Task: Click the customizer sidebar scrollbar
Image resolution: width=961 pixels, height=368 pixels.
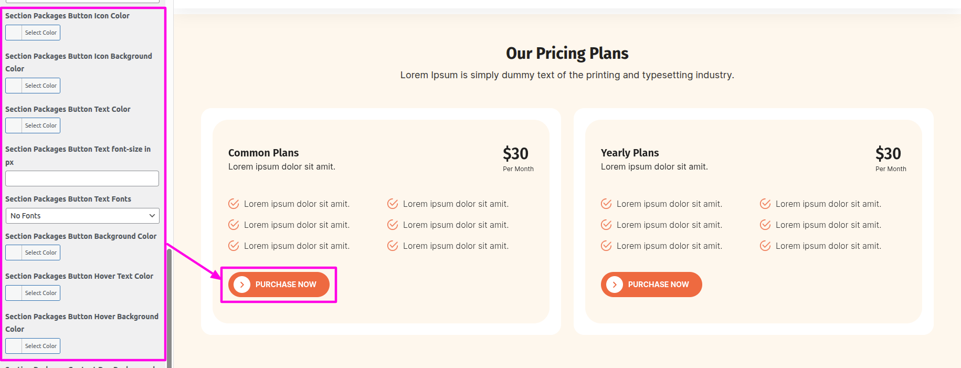Action: (169, 304)
